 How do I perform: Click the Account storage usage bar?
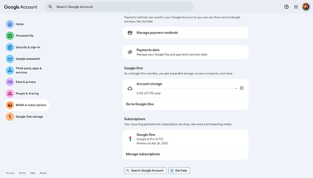(187, 88)
